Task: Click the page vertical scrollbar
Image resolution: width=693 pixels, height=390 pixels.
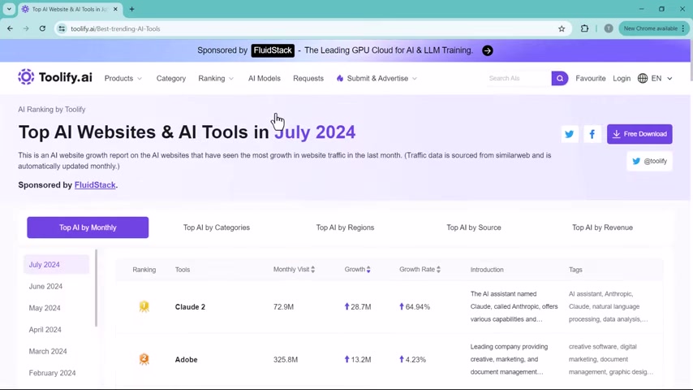Action: (x=691, y=61)
